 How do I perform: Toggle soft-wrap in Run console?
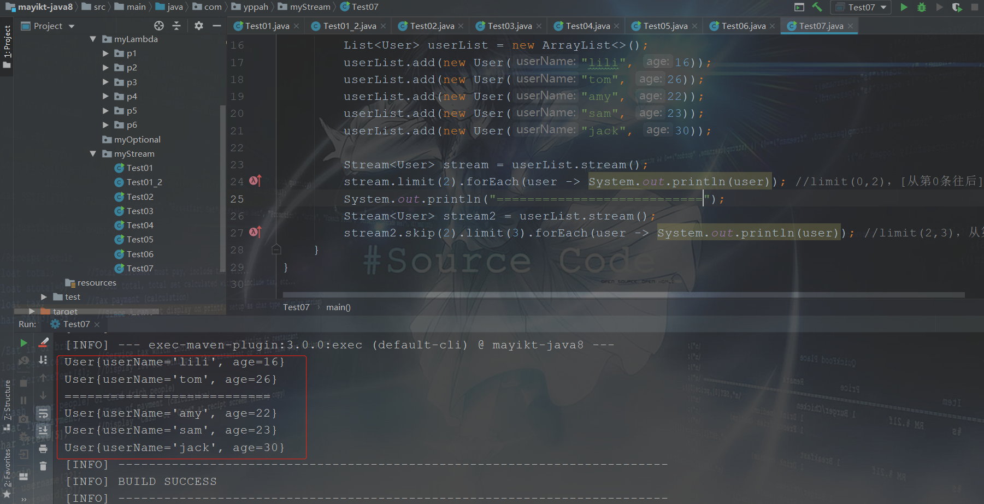click(x=43, y=413)
